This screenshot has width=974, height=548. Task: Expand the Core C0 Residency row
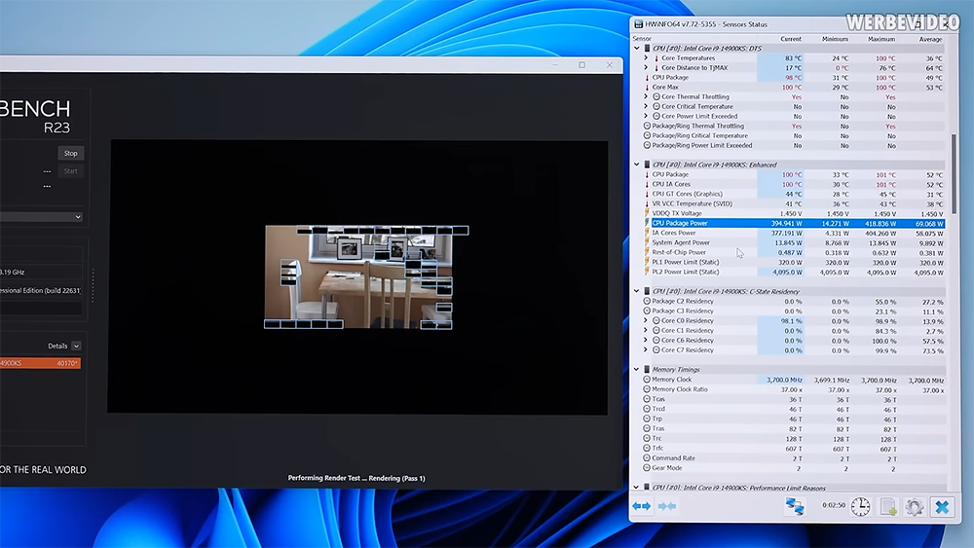tap(646, 321)
